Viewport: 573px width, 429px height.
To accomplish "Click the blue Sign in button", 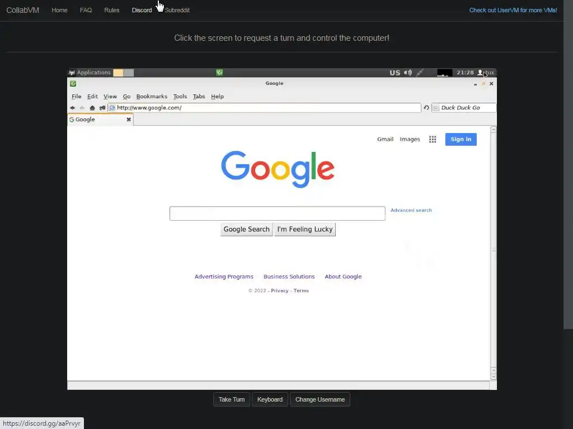I will pyautogui.click(x=461, y=139).
